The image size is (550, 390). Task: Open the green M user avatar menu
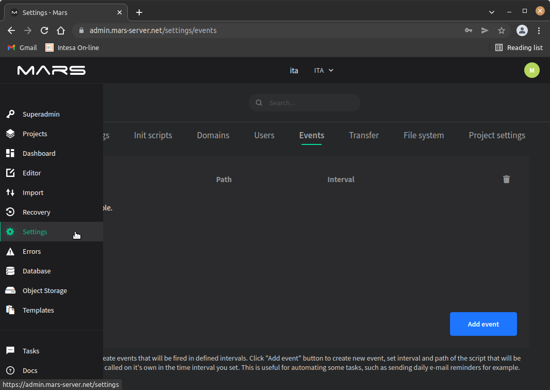tap(531, 70)
